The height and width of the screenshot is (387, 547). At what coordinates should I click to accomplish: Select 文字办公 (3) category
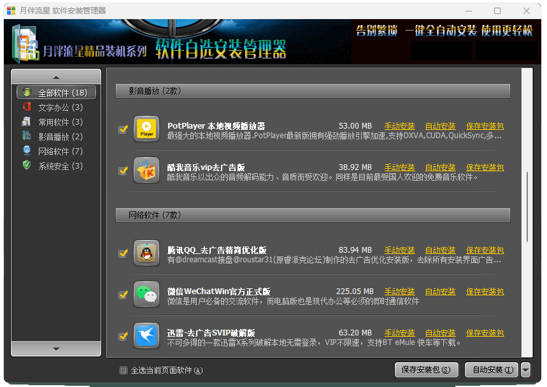pos(56,107)
